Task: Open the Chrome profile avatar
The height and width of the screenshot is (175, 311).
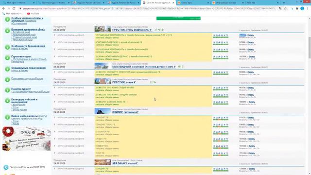Action: click(x=302, y=9)
